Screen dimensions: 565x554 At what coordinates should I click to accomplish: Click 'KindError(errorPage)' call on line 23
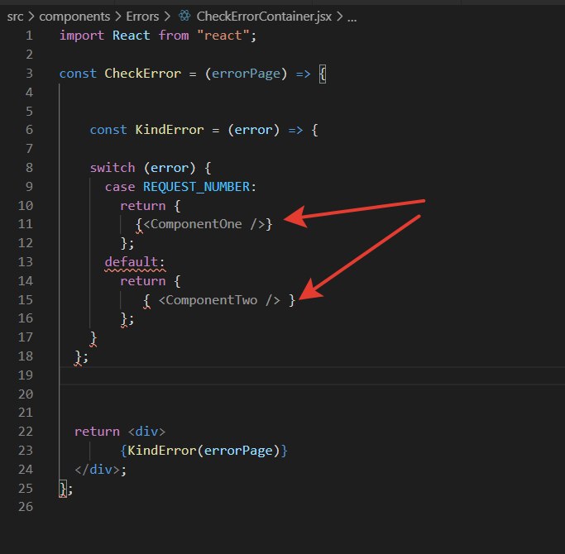[x=203, y=451]
